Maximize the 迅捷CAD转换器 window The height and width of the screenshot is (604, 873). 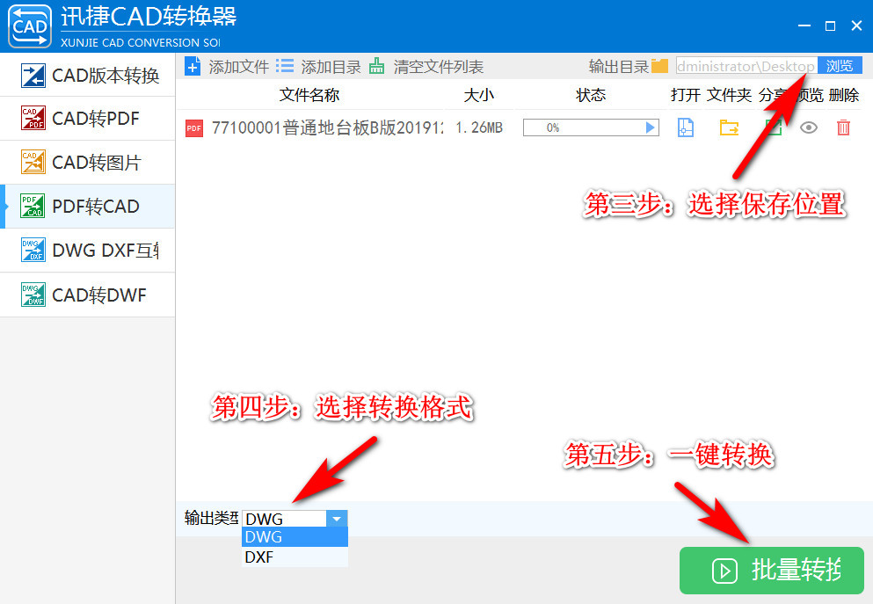pos(830,26)
